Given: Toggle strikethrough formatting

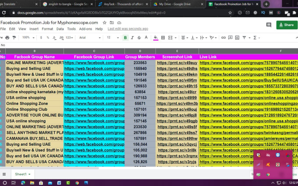Looking at the screenshot, I should tap(139, 38).
